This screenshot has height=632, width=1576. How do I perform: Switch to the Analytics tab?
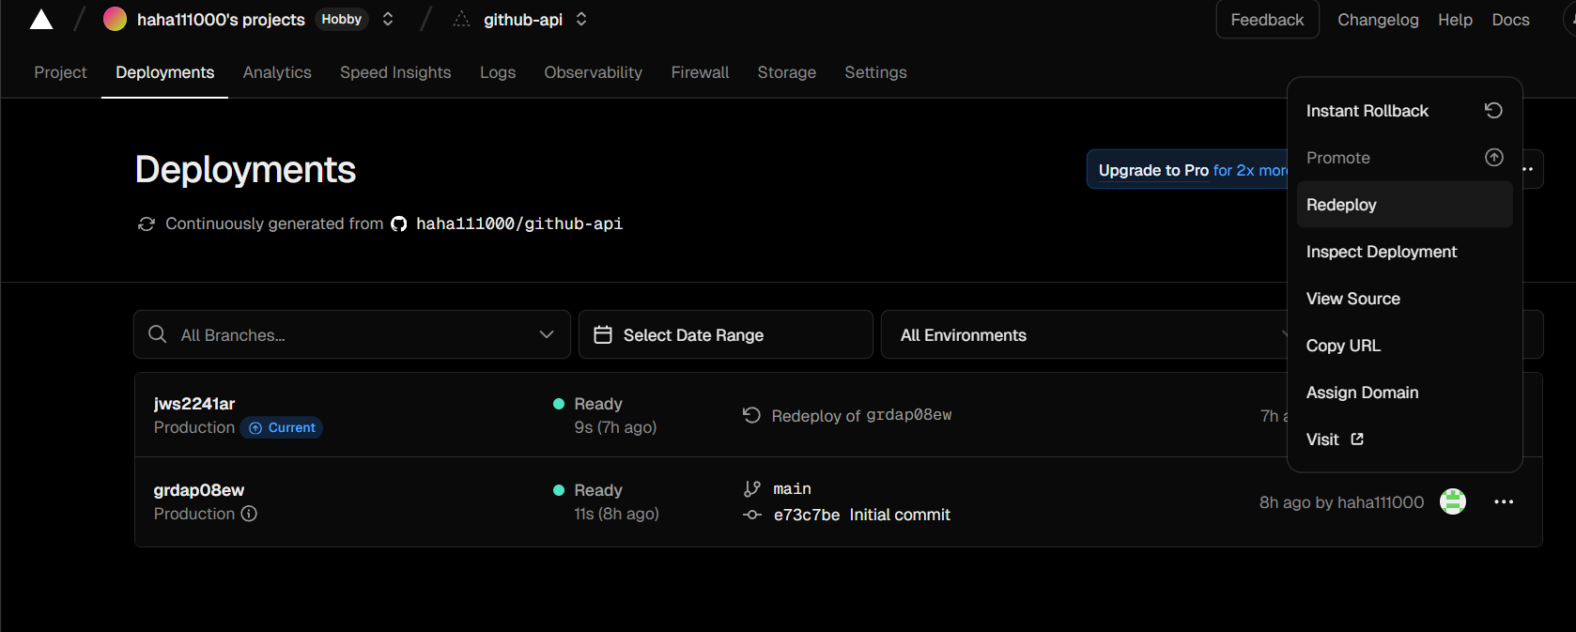[277, 72]
